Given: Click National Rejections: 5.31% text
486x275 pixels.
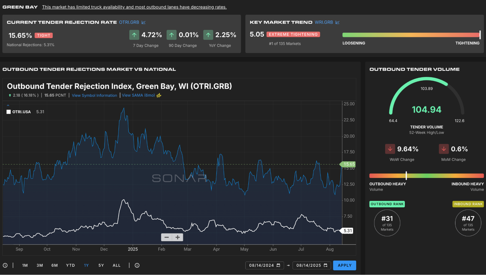Looking at the screenshot, I should [31, 45].
